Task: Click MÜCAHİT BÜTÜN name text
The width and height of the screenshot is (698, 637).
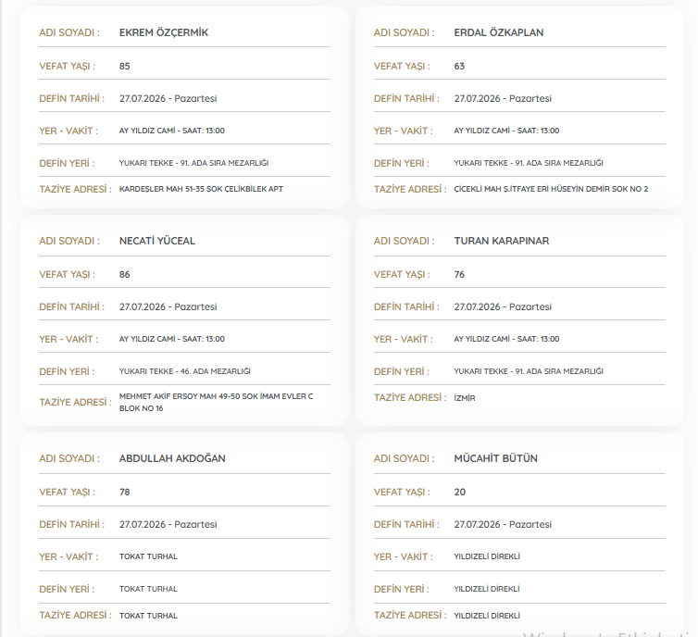Action: (495, 458)
